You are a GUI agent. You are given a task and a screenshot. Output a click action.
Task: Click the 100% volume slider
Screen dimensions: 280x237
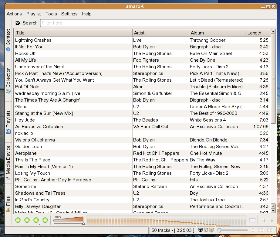point(69,220)
